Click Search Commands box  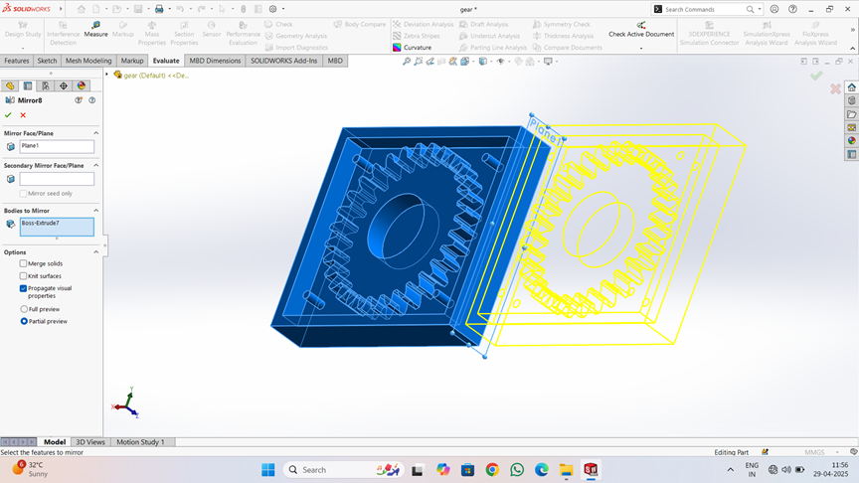click(704, 9)
